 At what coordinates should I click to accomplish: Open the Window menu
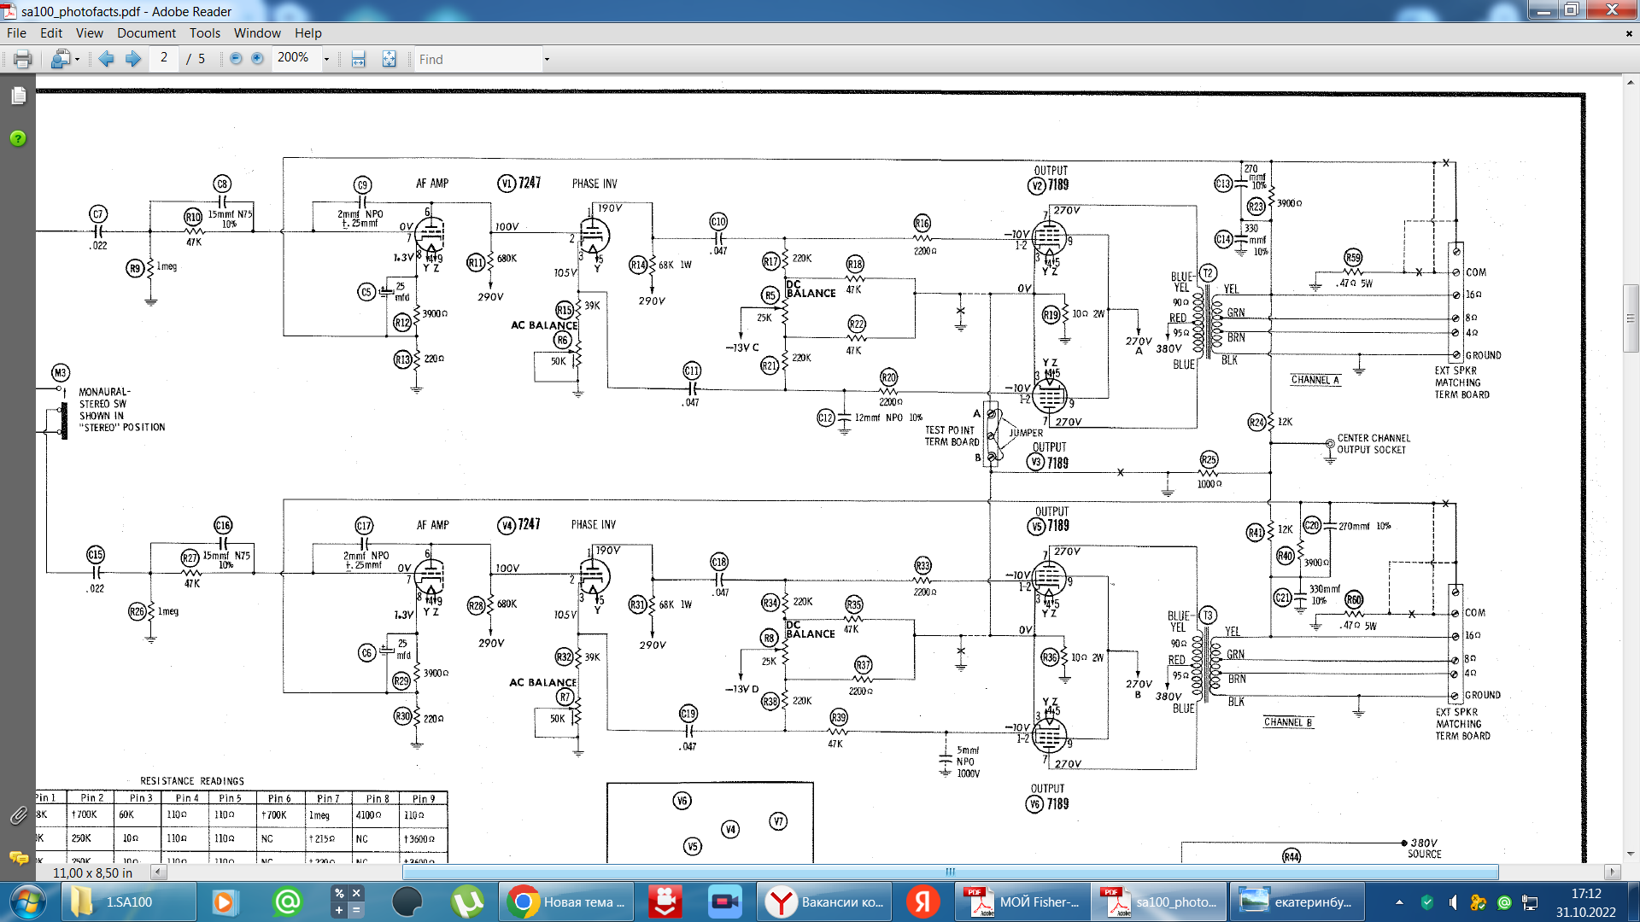click(257, 33)
